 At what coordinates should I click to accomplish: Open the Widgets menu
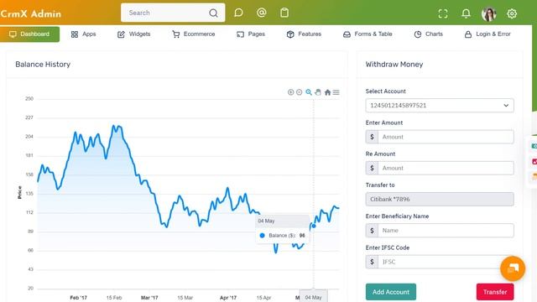click(134, 34)
